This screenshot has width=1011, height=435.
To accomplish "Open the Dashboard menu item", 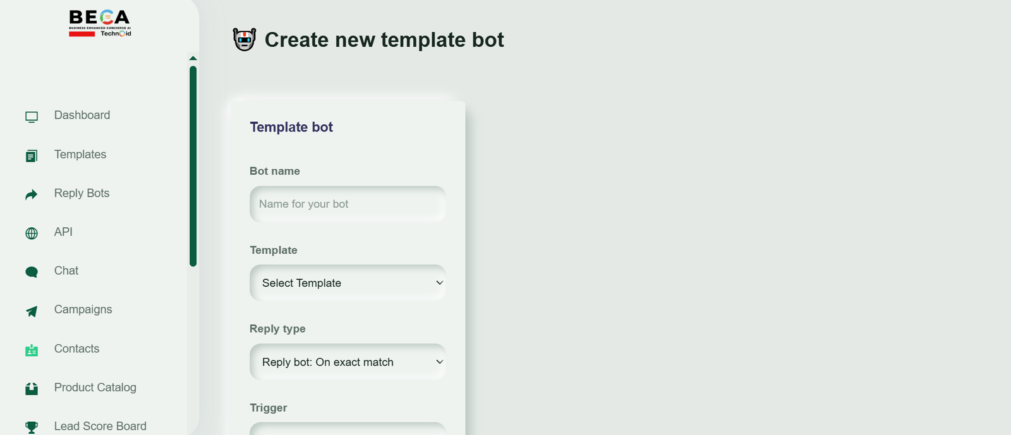I will pyautogui.click(x=82, y=115).
